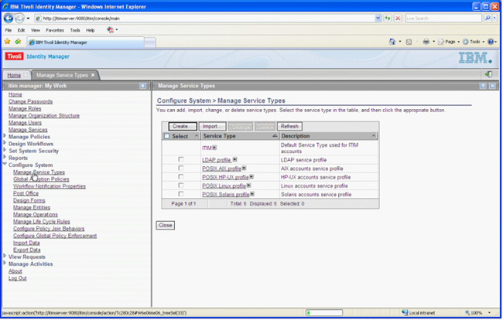Expand the Design Workflows tree node
Image resolution: width=503 pixels, height=320 pixels.
pyautogui.click(x=5, y=143)
